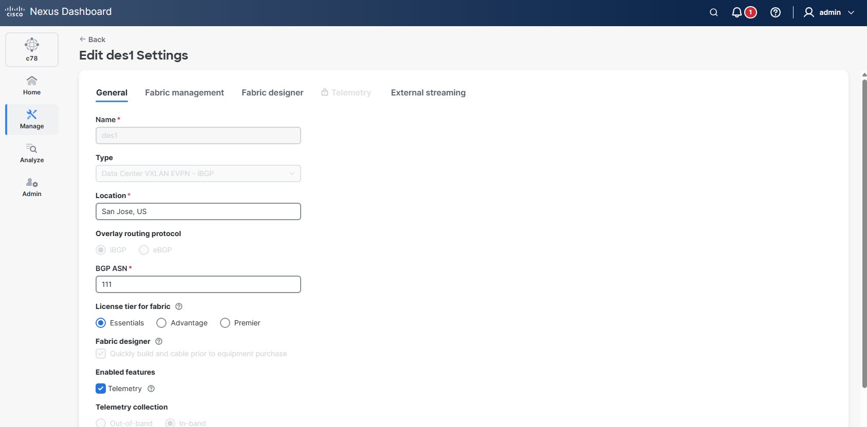867x427 pixels.
Task: Click the Cisco logo in the header
Action: (14, 11)
